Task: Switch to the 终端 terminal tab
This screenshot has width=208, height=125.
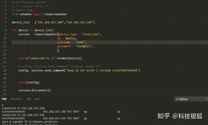Action: tap(4, 99)
